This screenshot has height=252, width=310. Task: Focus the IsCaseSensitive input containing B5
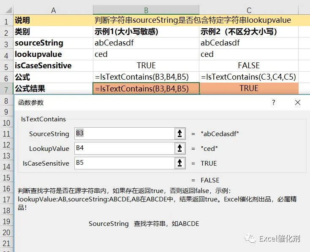125,163
